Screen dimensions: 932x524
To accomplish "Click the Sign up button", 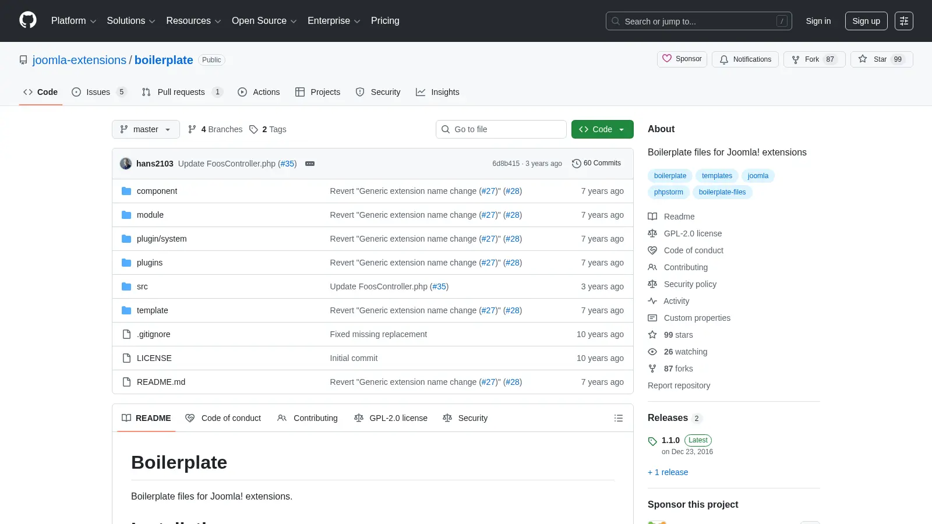I will tap(866, 21).
